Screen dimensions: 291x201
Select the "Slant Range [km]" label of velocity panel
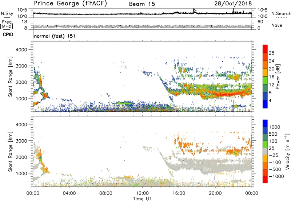10,152
